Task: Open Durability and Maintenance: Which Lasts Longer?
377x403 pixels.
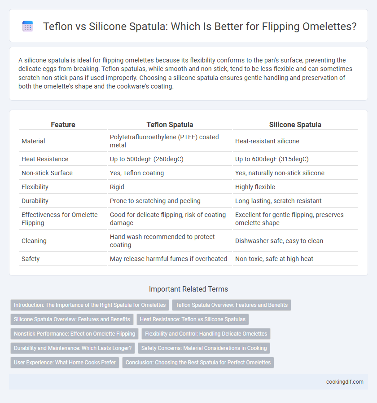Action: tap(73, 348)
